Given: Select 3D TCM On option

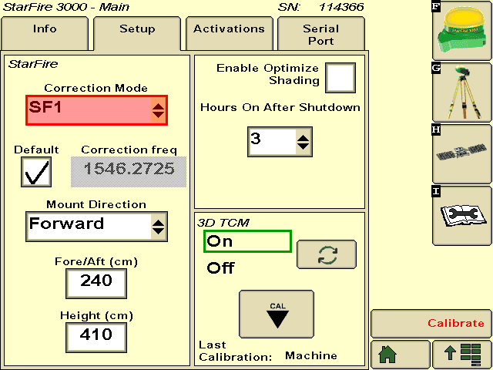Looking at the screenshot, I should pos(247,241).
